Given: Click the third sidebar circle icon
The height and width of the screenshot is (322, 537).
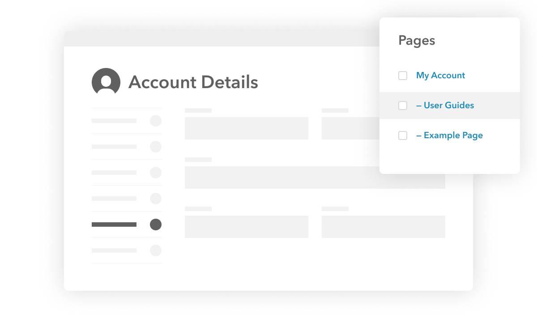Looking at the screenshot, I should pos(156,173).
